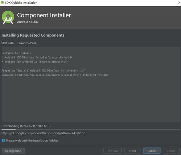Click the Installing Requested Components title

point(33,35)
